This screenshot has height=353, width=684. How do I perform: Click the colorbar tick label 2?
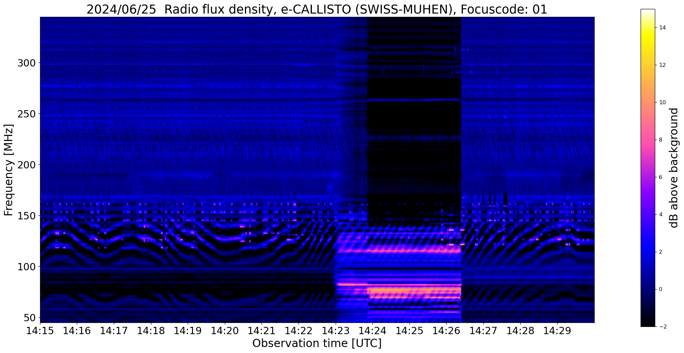coord(661,252)
